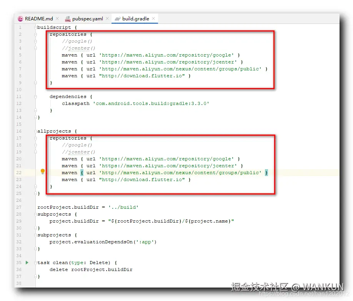
Task: Click the nexus public URL on line 7
Action: tap(180, 69)
